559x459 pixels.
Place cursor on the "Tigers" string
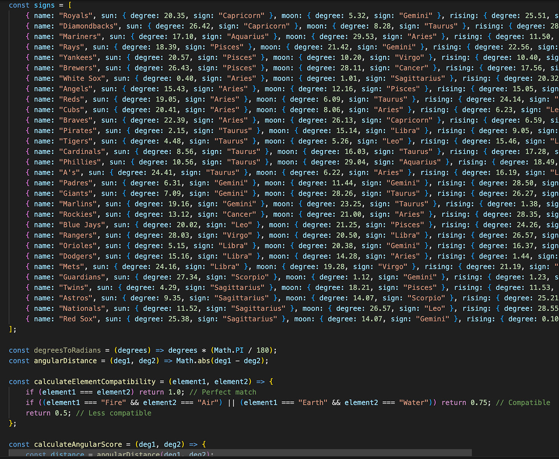point(76,141)
